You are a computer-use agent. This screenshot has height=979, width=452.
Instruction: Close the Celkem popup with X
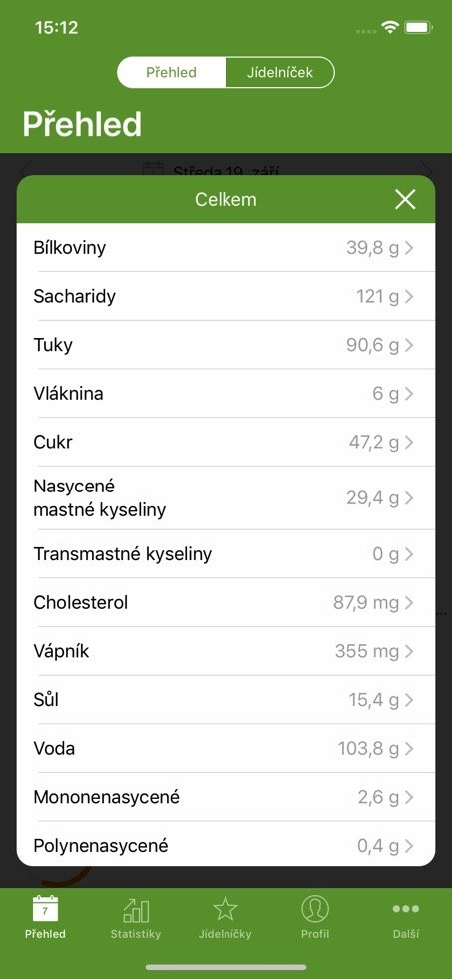pyautogui.click(x=405, y=199)
